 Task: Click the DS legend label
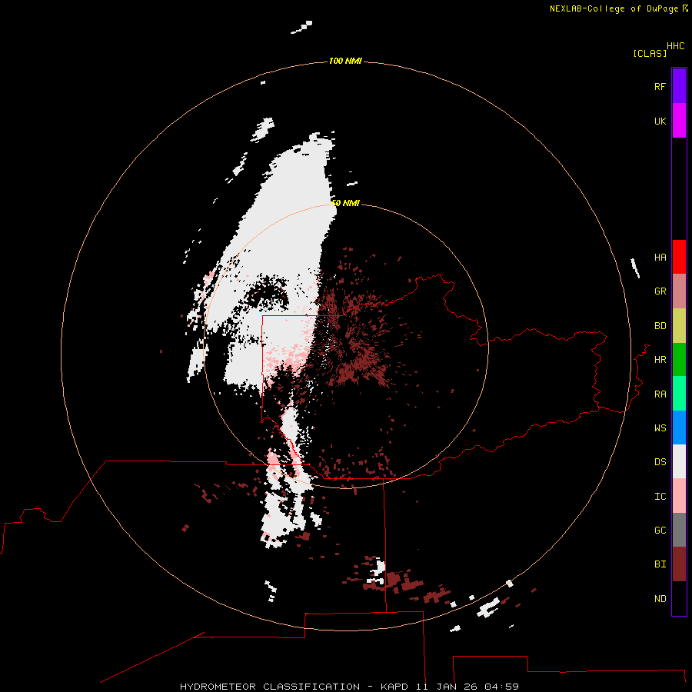(x=660, y=462)
